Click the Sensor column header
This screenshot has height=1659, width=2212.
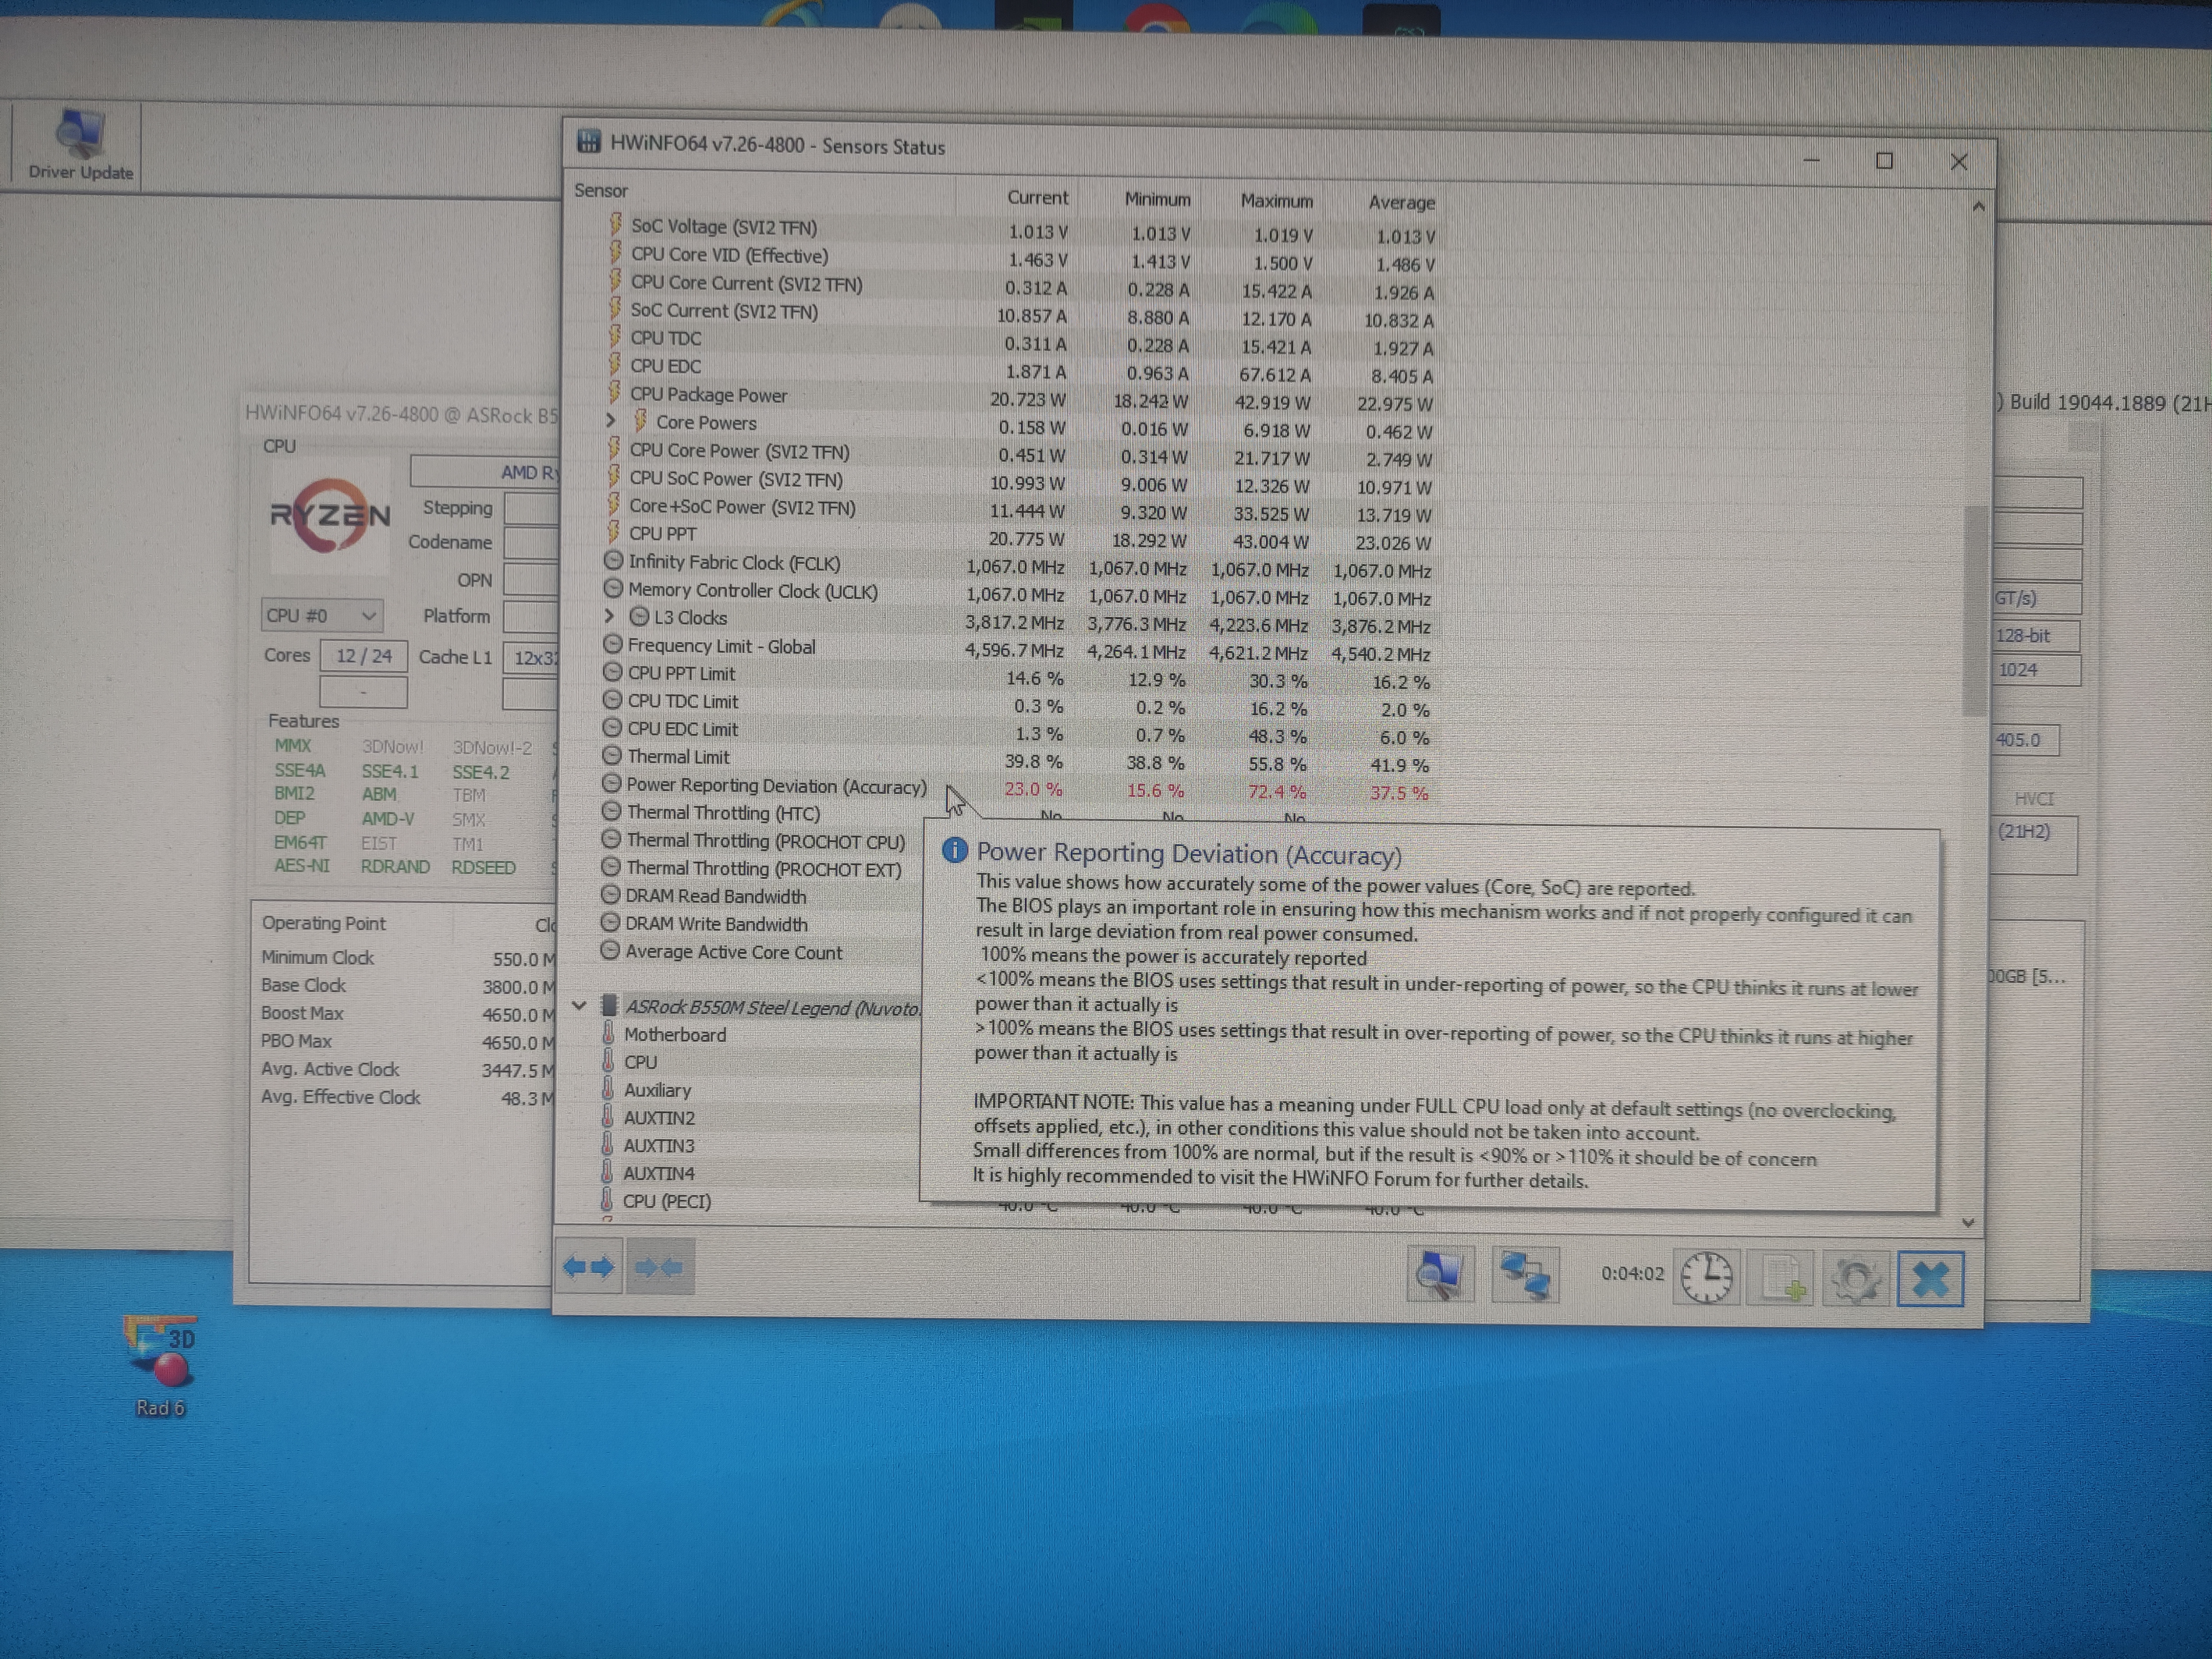600,190
